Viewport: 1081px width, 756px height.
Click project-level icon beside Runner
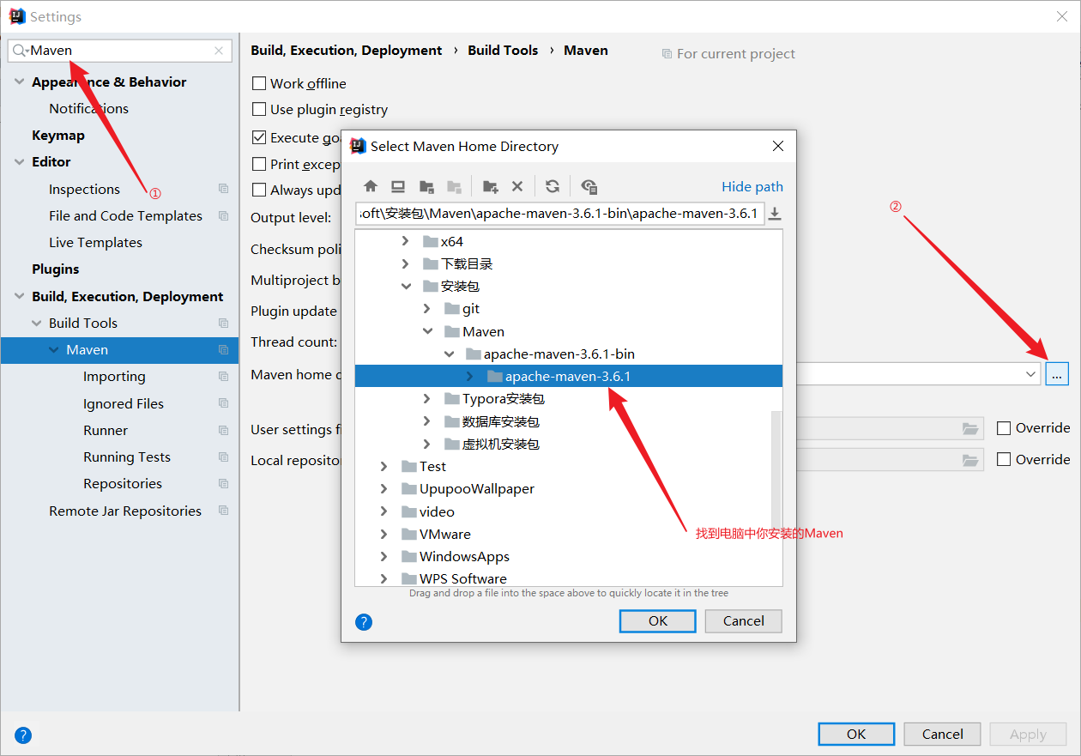(x=224, y=430)
